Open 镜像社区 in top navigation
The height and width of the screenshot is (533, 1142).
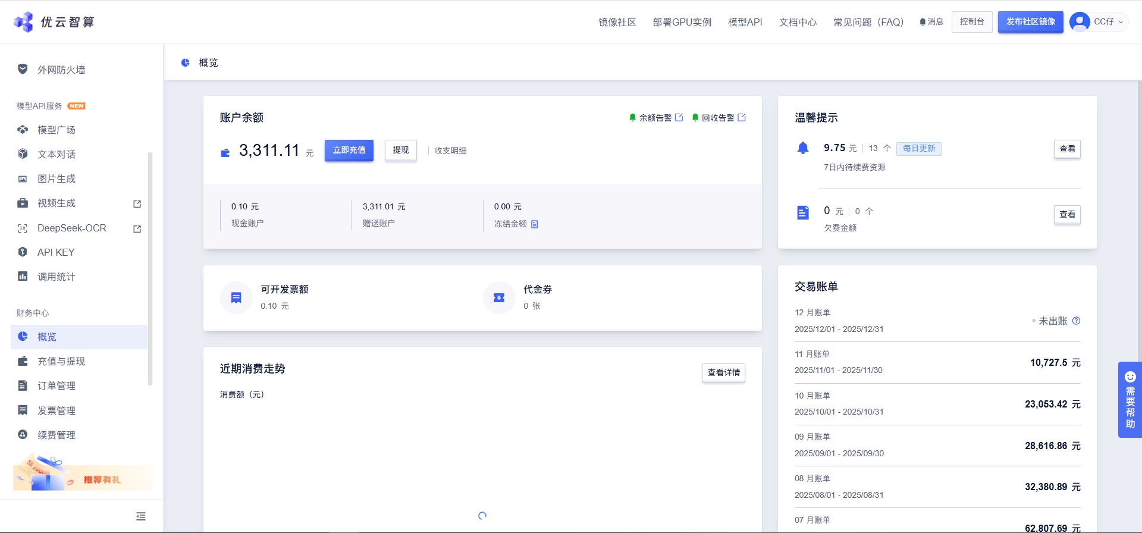617,22
